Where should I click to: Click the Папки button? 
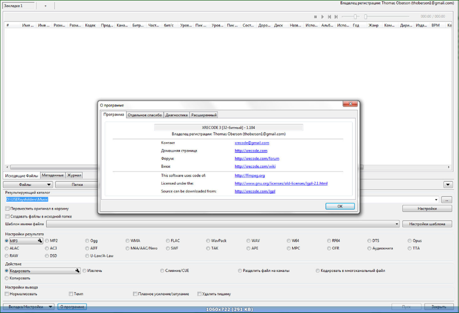tap(77, 185)
